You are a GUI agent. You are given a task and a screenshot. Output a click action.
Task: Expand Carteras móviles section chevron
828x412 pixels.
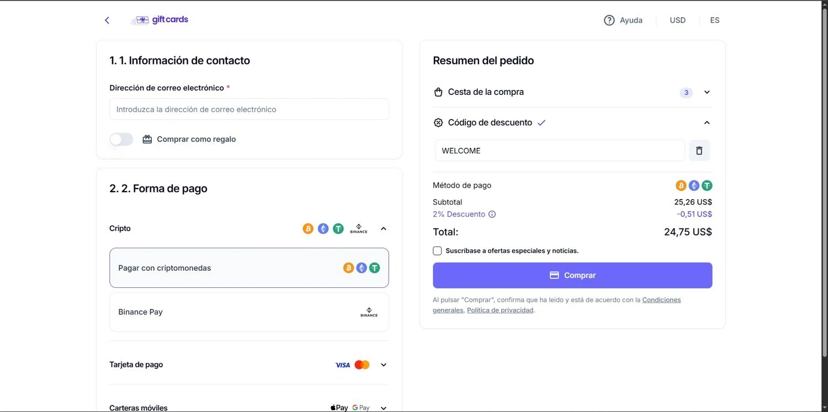point(384,408)
